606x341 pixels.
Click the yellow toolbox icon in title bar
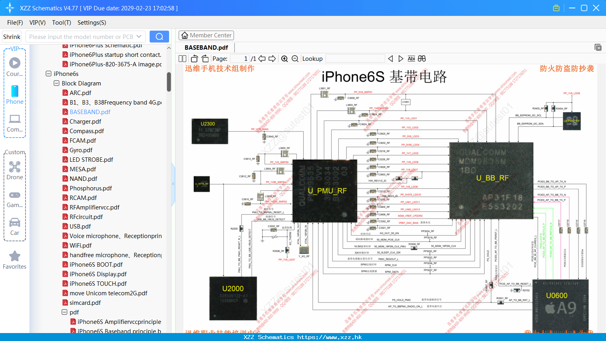pos(556,8)
